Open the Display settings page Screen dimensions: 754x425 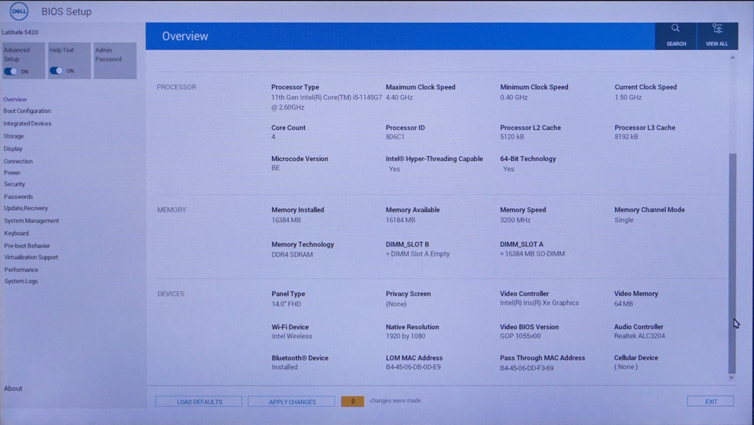(13, 148)
